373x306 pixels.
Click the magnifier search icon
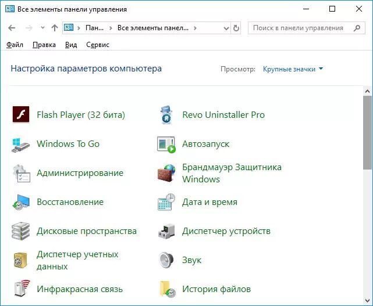pos(357,28)
